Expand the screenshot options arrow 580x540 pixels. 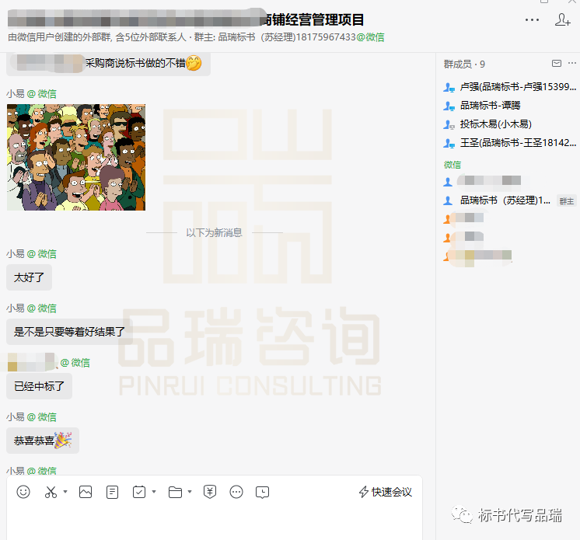(65, 492)
